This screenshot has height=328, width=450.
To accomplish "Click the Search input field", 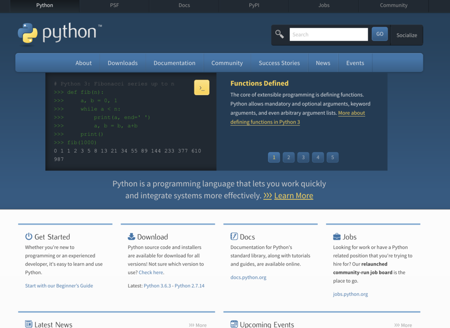I will [x=328, y=35].
